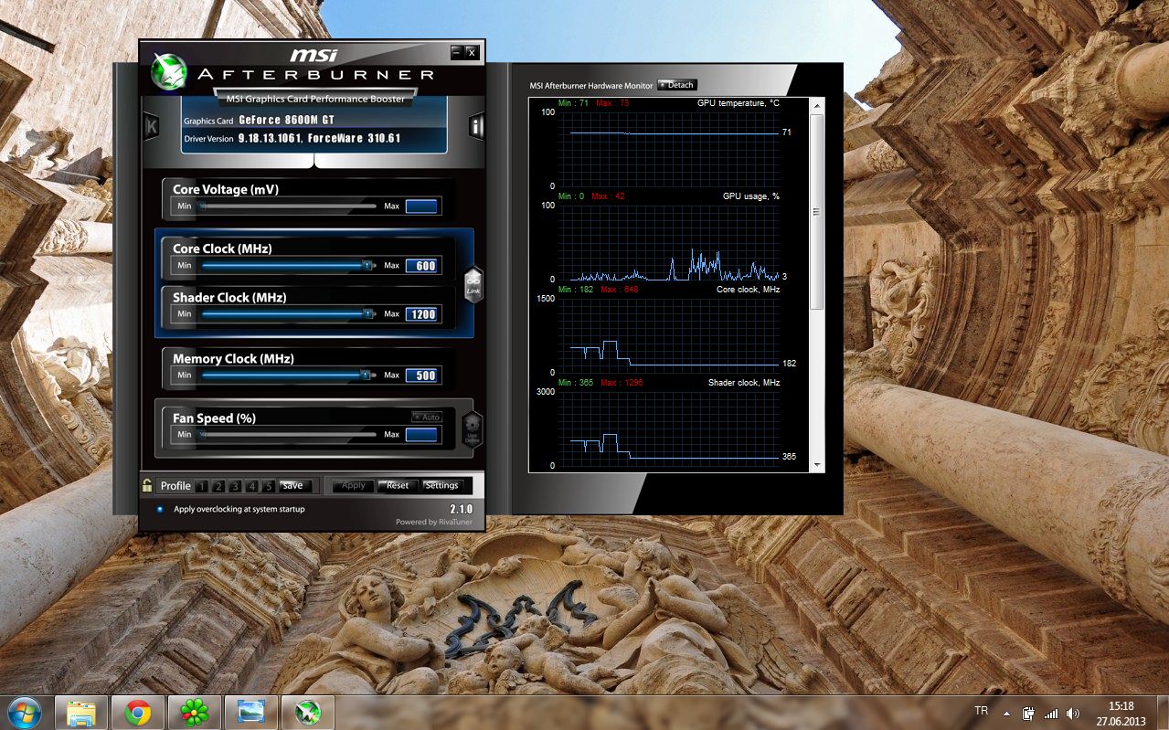Image resolution: width=1169 pixels, height=730 pixels.
Task: Select profile slot 5
Action: (269, 486)
